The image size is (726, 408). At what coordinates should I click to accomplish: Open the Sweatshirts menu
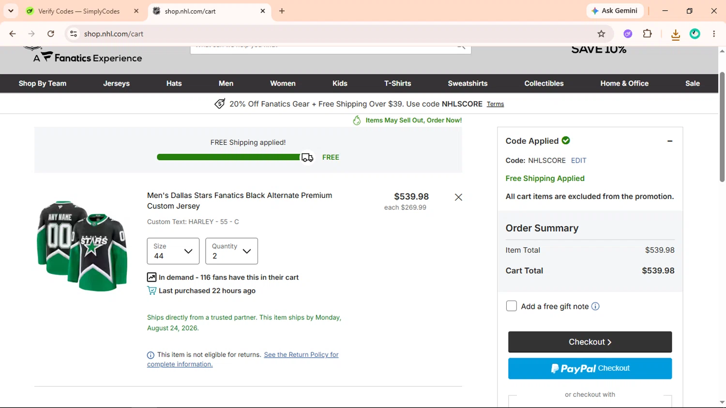tap(468, 83)
